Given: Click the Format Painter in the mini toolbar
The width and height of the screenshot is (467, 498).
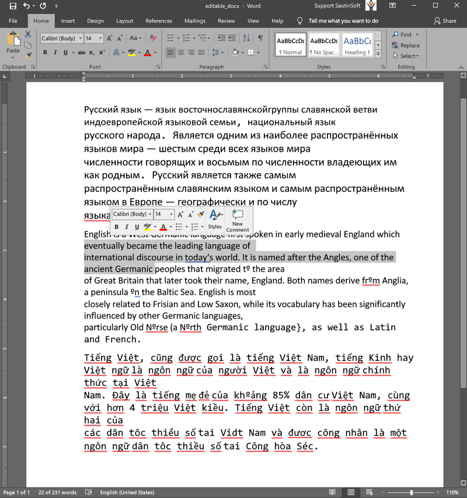Looking at the screenshot, I should [x=200, y=215].
